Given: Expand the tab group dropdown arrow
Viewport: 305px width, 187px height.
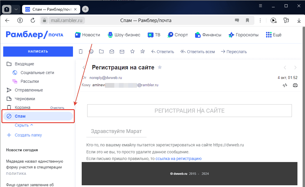Looking at the screenshot, I should coord(16,9).
